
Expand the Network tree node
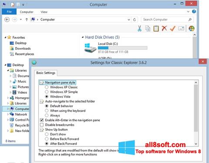coord(8,114)
